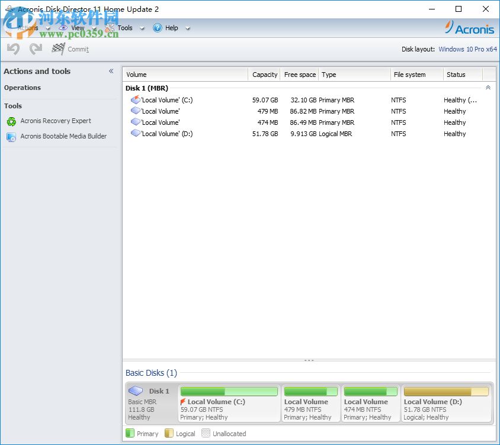The height and width of the screenshot is (445, 500).
Task: Click the Acronis logo in the toolbar
Action: click(x=470, y=28)
